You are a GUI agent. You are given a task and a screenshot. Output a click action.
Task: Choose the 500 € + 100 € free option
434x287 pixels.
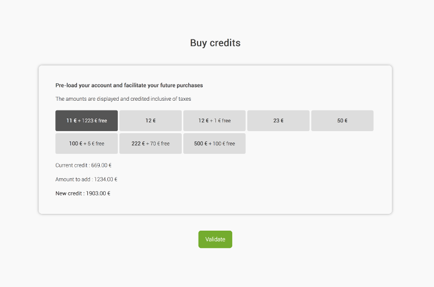tap(214, 143)
